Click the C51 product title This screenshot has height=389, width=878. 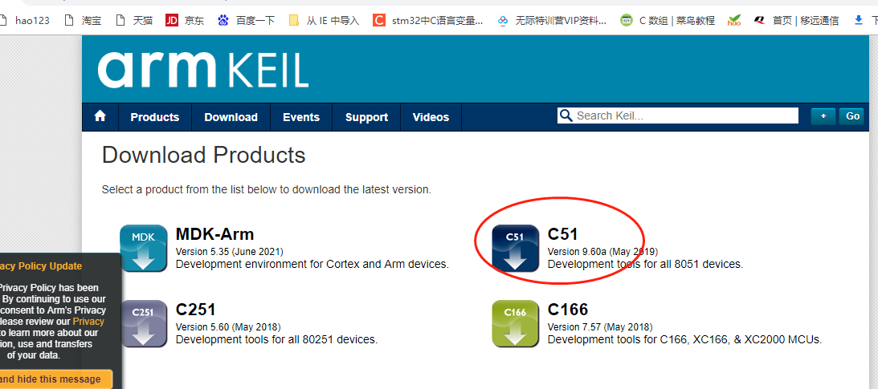tap(562, 233)
